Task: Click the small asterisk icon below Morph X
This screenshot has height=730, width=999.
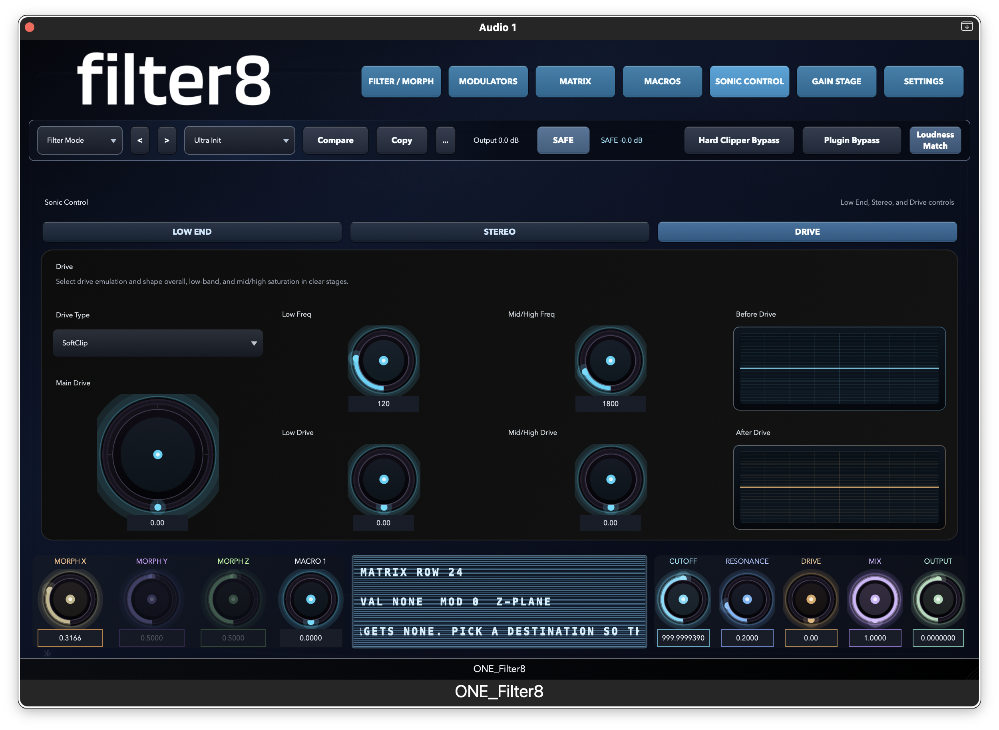Action: 47,653
